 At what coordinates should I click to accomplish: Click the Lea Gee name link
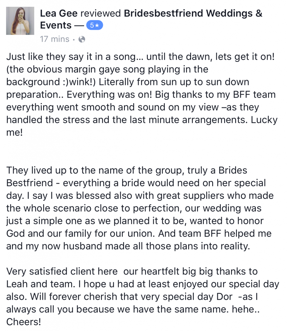[x=59, y=14]
